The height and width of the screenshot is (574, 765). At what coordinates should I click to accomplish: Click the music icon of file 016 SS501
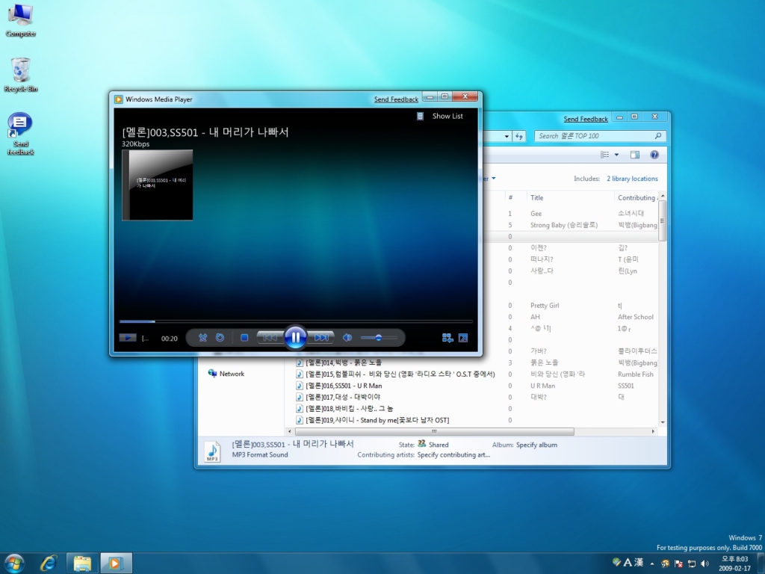pyautogui.click(x=300, y=386)
